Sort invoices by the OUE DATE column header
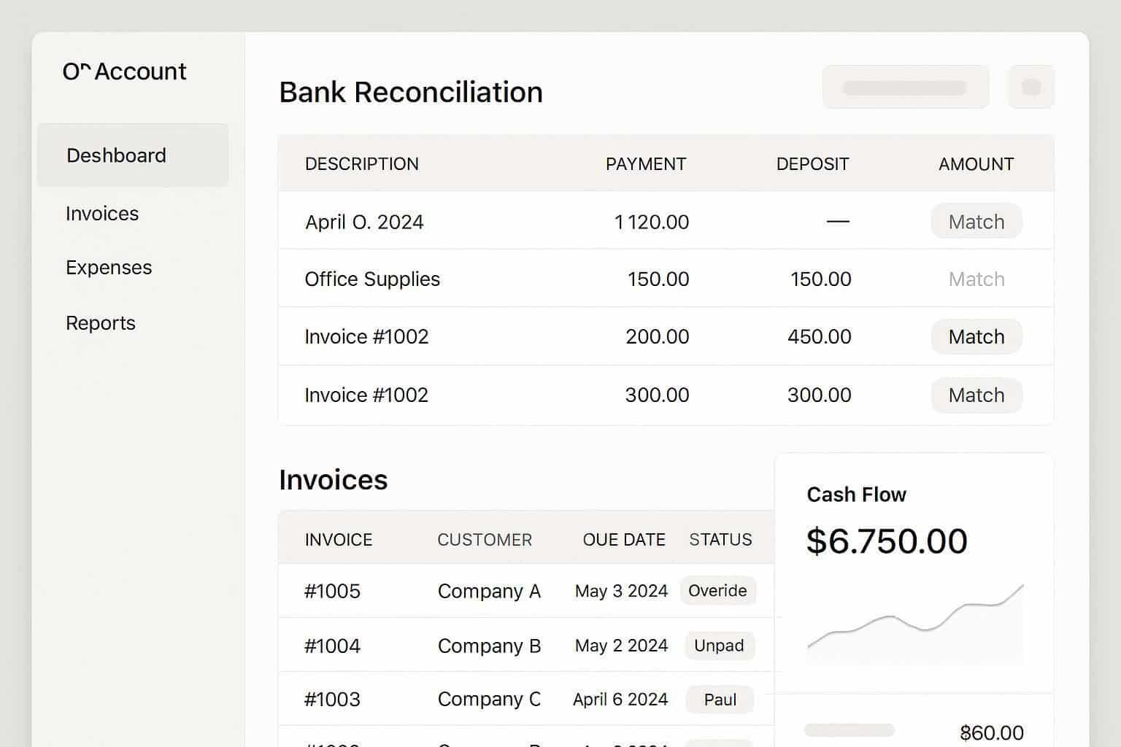Screen dimensions: 1121x747 tap(623, 540)
